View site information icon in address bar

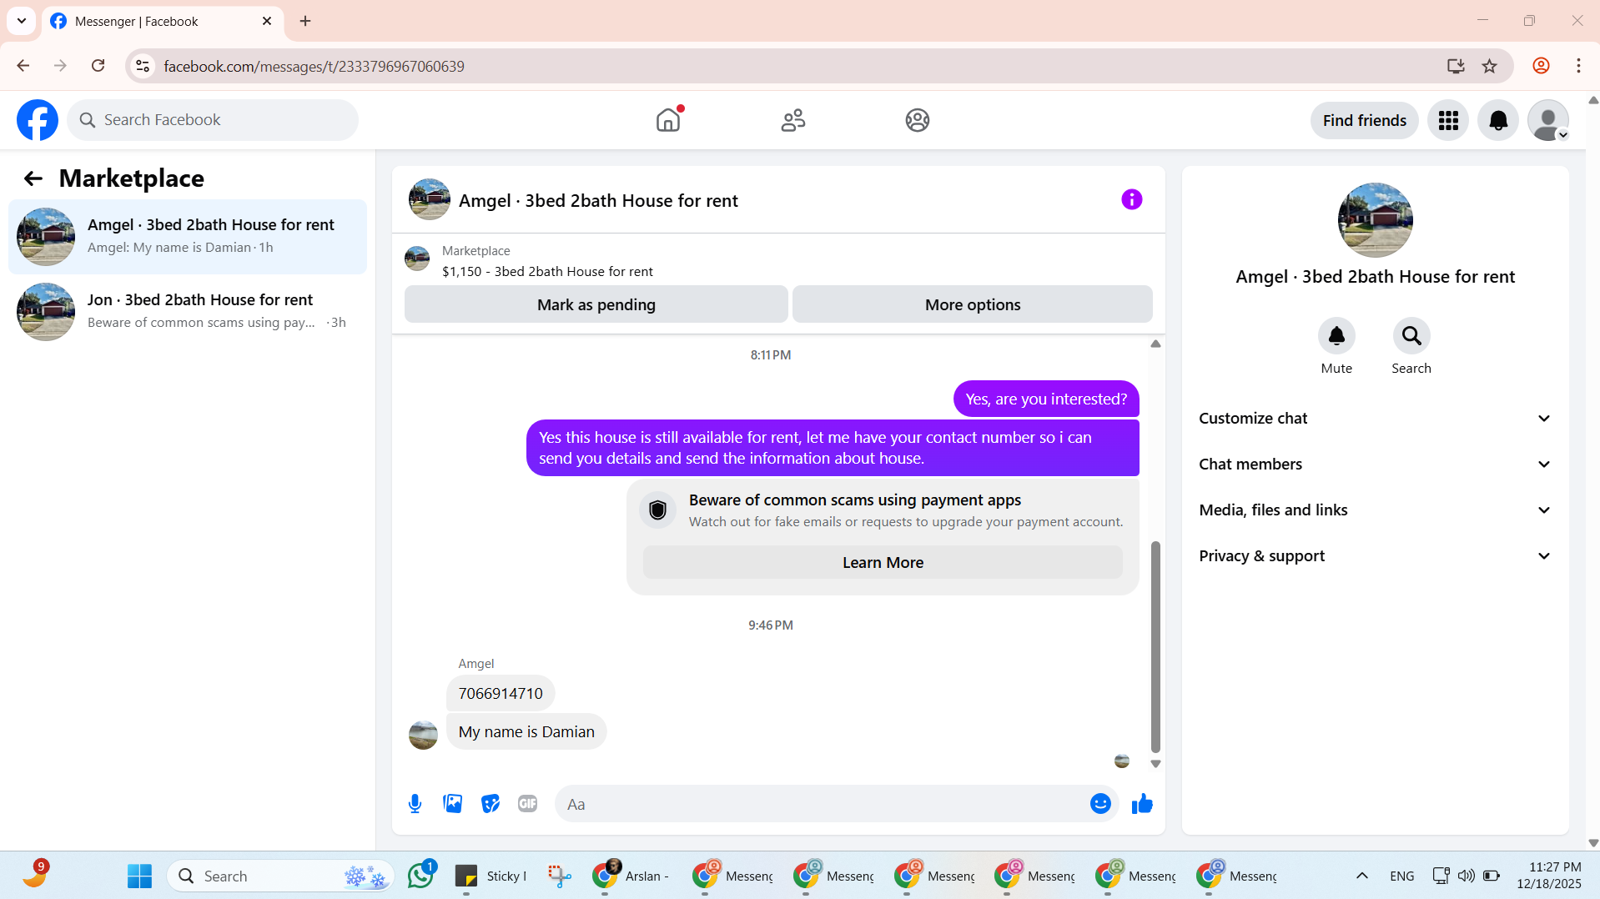point(143,66)
